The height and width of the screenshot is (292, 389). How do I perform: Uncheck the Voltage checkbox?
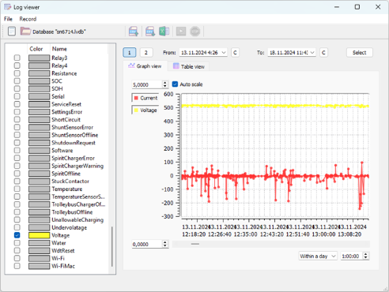coord(17,235)
